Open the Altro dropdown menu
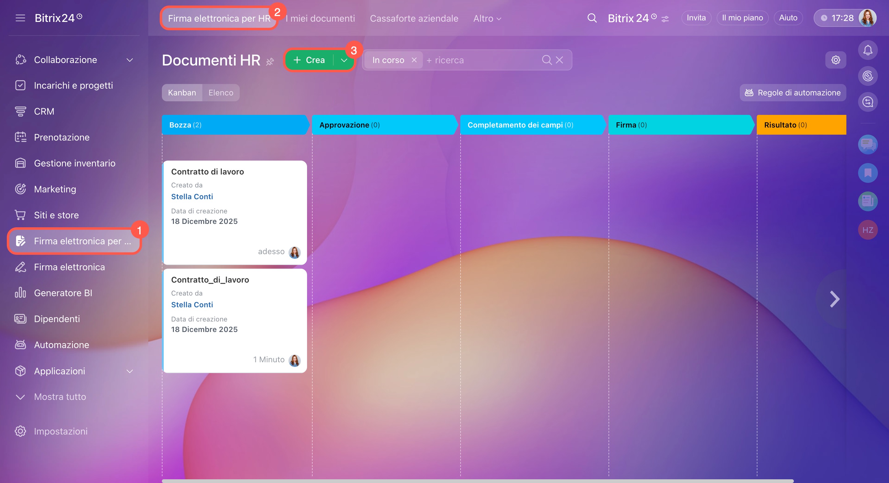889x483 pixels. tap(487, 18)
